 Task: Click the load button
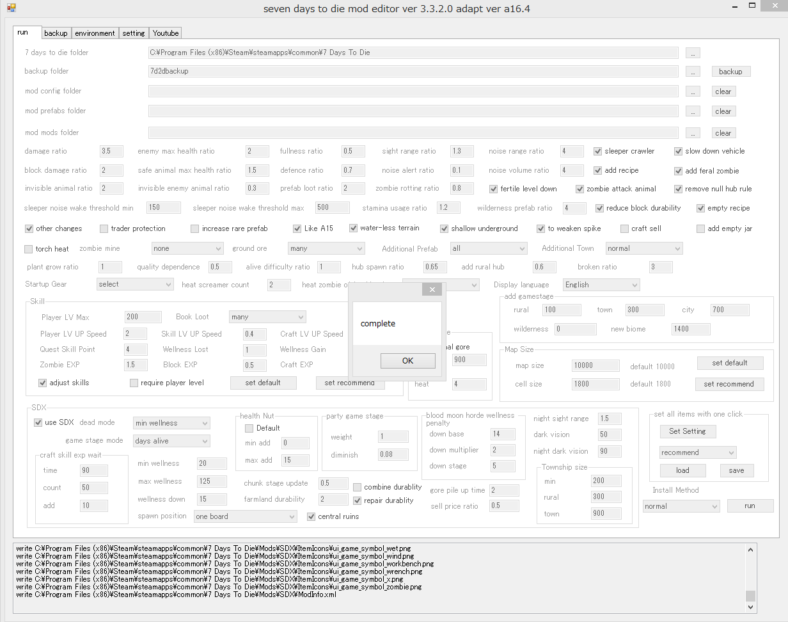(682, 470)
